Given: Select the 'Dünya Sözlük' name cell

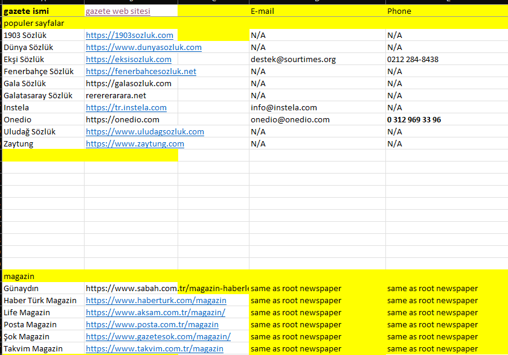Looking at the screenshot, I should (43, 47).
